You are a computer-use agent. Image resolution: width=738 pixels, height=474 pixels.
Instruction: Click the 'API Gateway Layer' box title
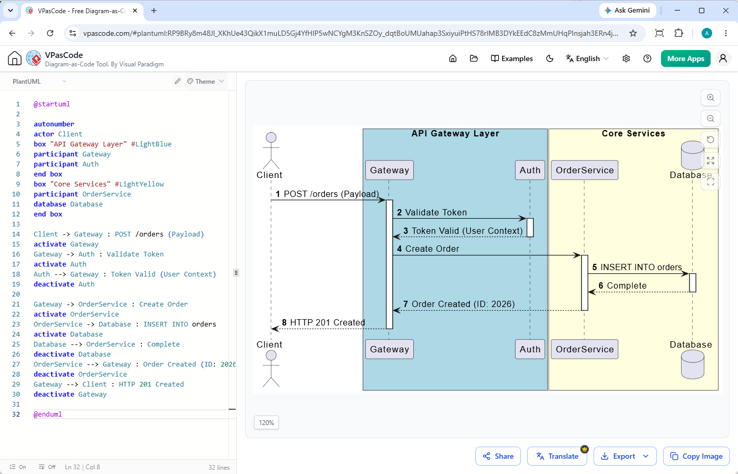pos(455,133)
